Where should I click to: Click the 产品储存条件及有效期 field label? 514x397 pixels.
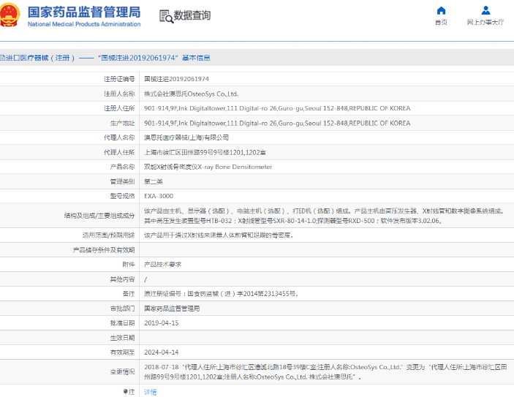(x=104, y=250)
